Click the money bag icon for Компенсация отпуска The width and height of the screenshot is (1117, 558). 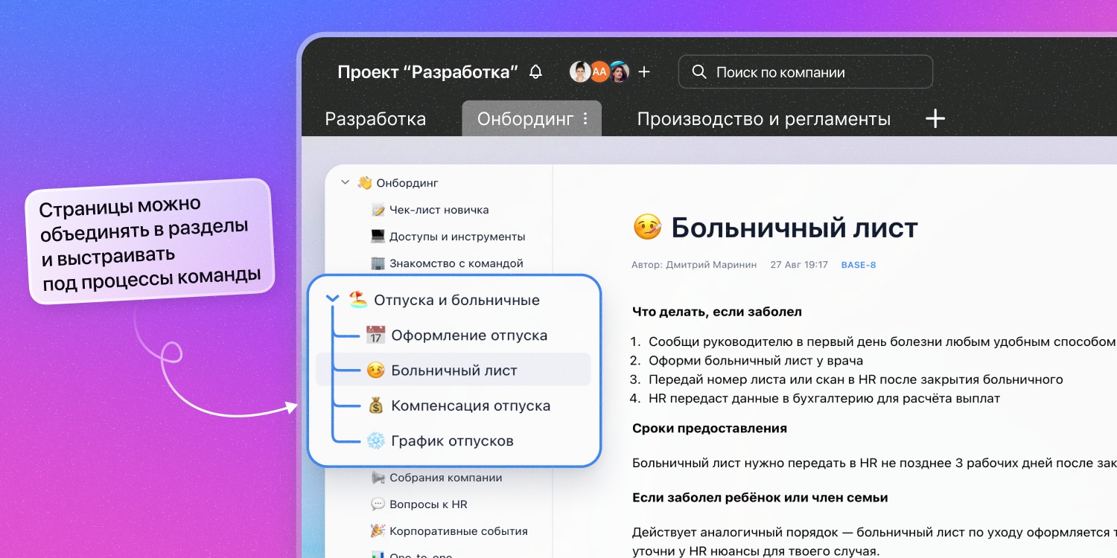(375, 405)
